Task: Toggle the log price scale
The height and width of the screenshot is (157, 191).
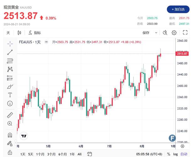Action: coord(175,154)
